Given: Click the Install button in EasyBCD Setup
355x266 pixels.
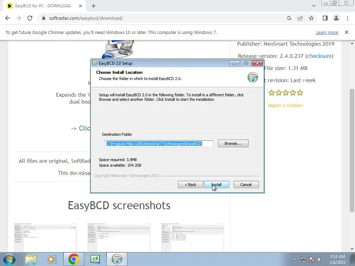Looking at the screenshot, I should 216,185.
